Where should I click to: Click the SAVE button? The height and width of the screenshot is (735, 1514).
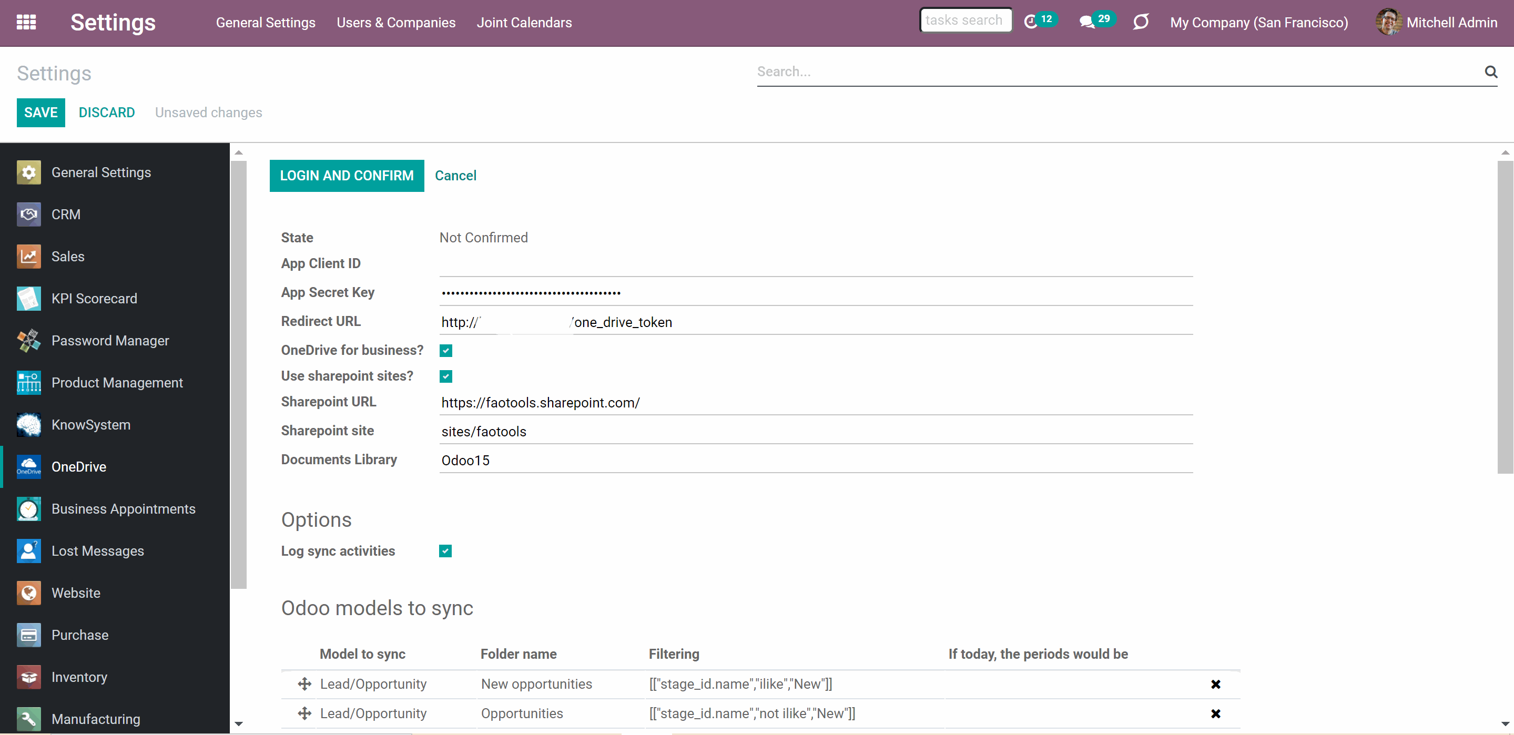[40, 112]
